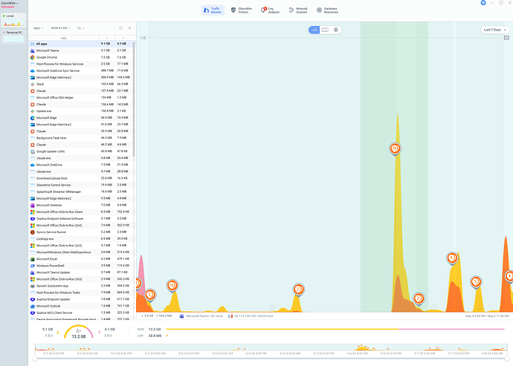Switch to the columns view mode

[x=325, y=30]
